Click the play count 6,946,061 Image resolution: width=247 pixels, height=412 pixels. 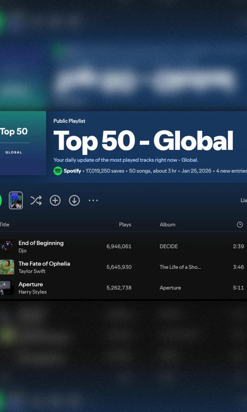[119, 246]
